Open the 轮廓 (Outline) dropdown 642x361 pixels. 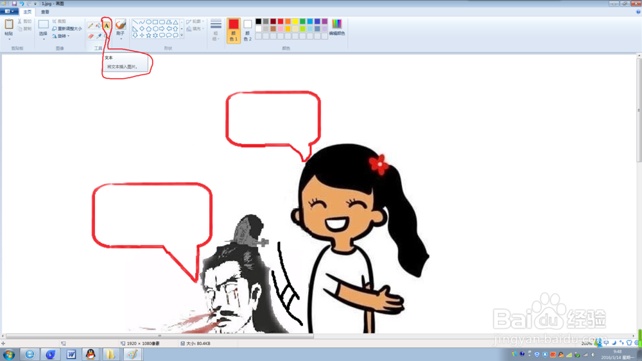point(195,21)
